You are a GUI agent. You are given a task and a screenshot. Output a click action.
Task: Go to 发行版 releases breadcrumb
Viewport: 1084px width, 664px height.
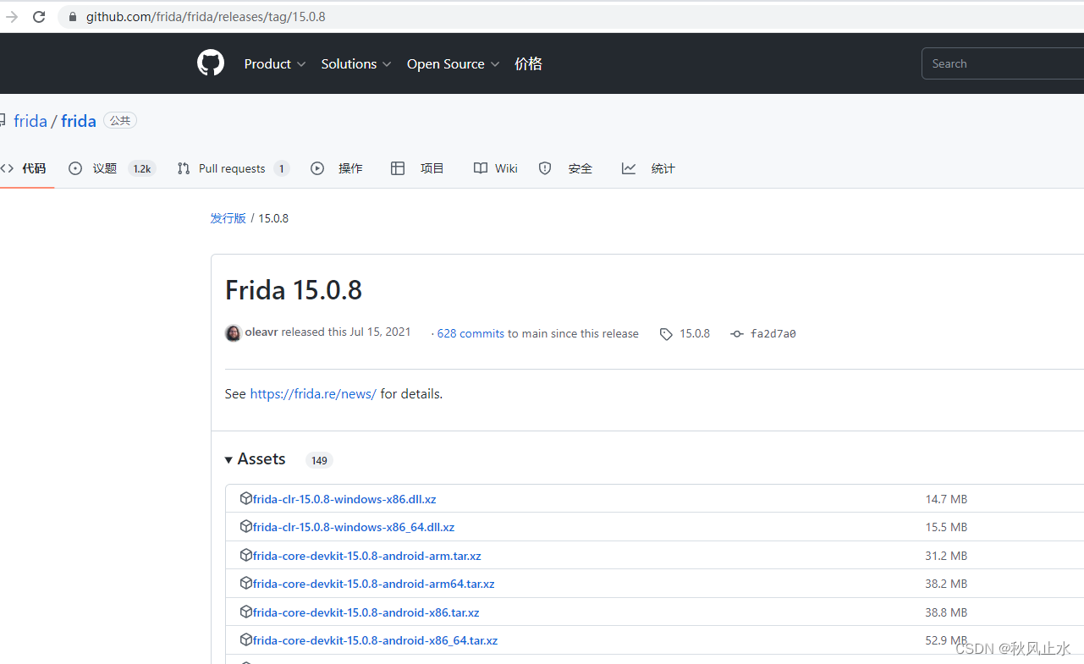(228, 218)
